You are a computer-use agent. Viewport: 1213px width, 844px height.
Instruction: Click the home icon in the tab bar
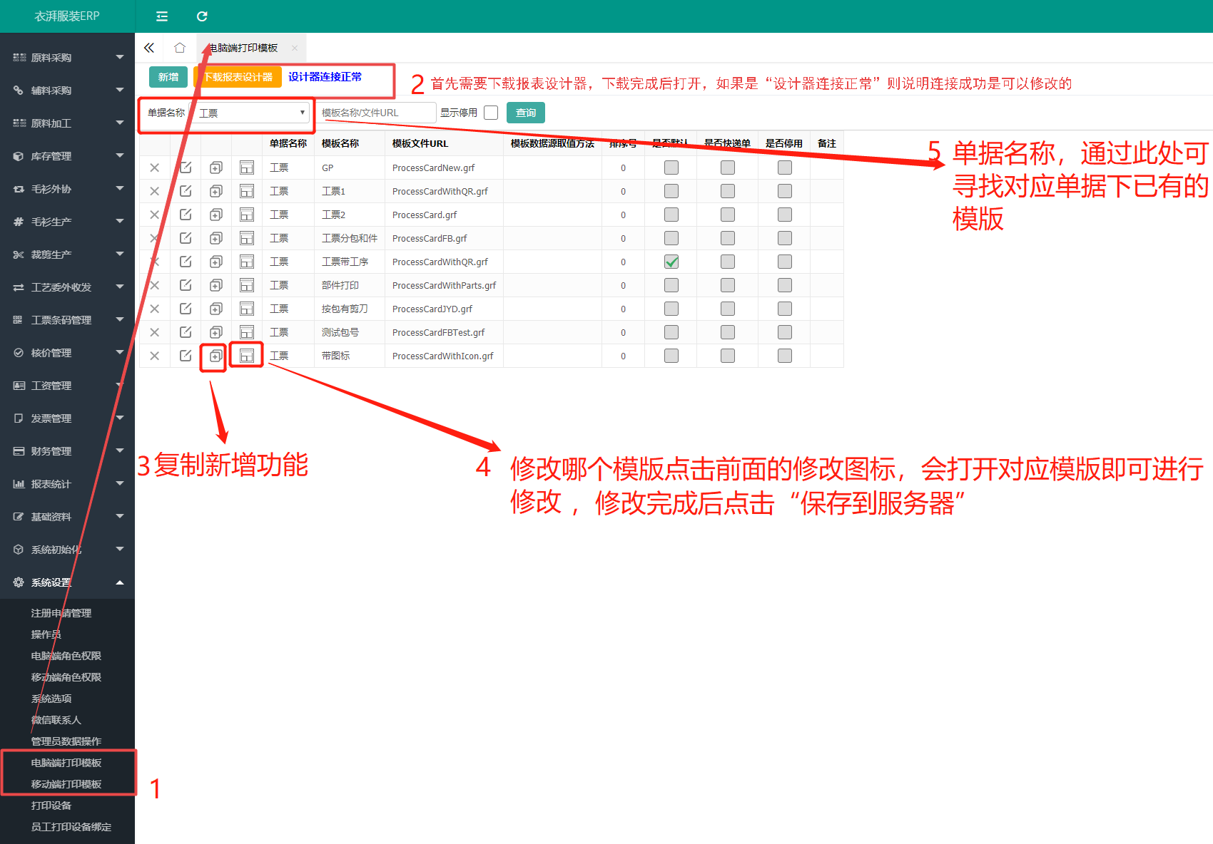click(179, 47)
